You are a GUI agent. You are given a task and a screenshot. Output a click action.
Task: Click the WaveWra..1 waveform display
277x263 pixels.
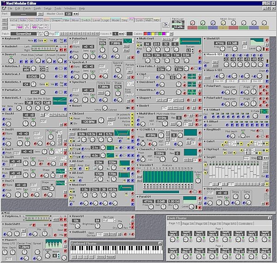coord(192,92)
